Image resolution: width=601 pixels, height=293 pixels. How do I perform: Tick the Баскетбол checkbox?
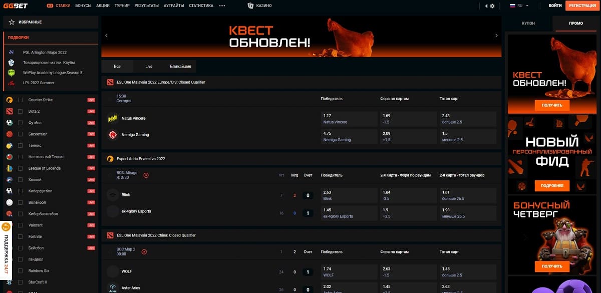tap(21, 134)
